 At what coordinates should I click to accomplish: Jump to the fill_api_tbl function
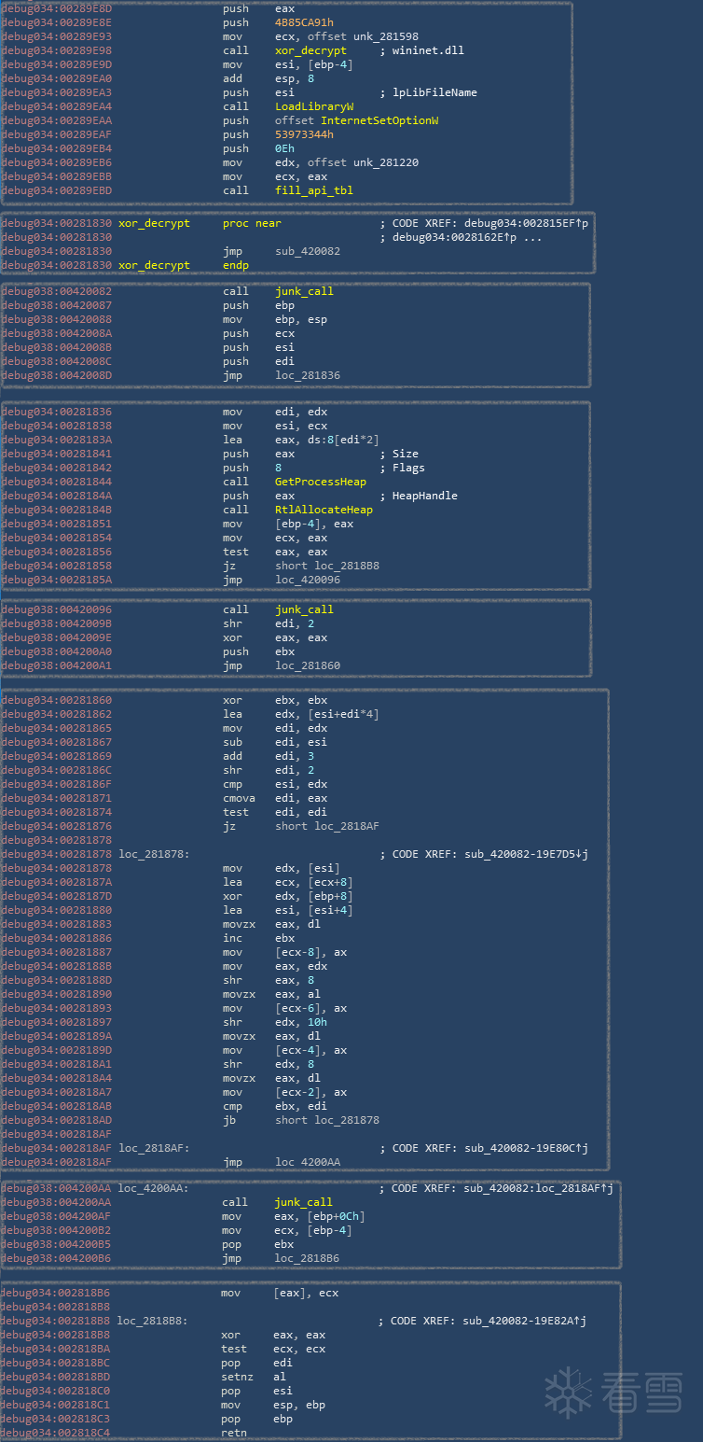(301, 190)
